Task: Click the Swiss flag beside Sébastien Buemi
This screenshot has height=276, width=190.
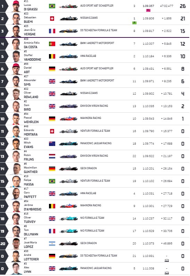Action: [x=52, y=18]
